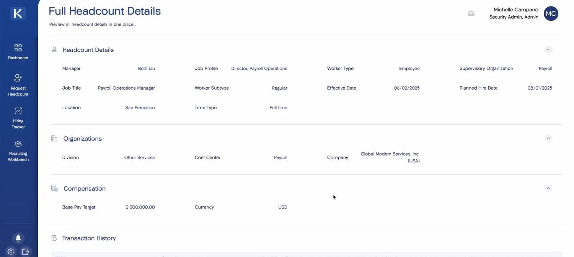Screen dimensions: 574x257
Task: Go to the Hiring Tracker
Action: (18, 118)
